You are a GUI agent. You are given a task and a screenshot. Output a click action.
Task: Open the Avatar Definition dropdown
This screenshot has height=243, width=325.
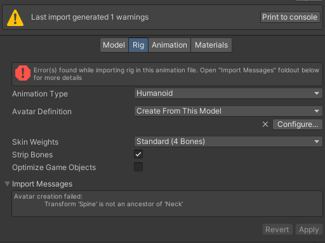click(229, 111)
